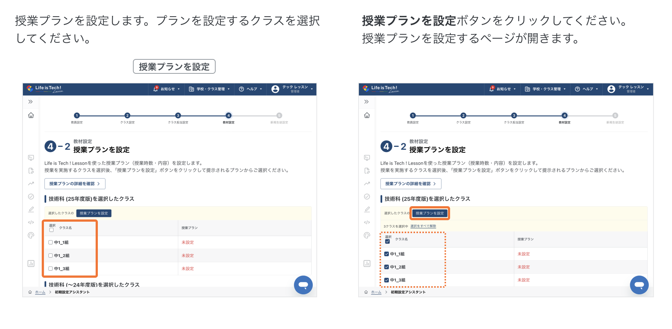
Task: Expand 学校・クラス管理 menu in the right screenshot
Action: click(x=545, y=89)
